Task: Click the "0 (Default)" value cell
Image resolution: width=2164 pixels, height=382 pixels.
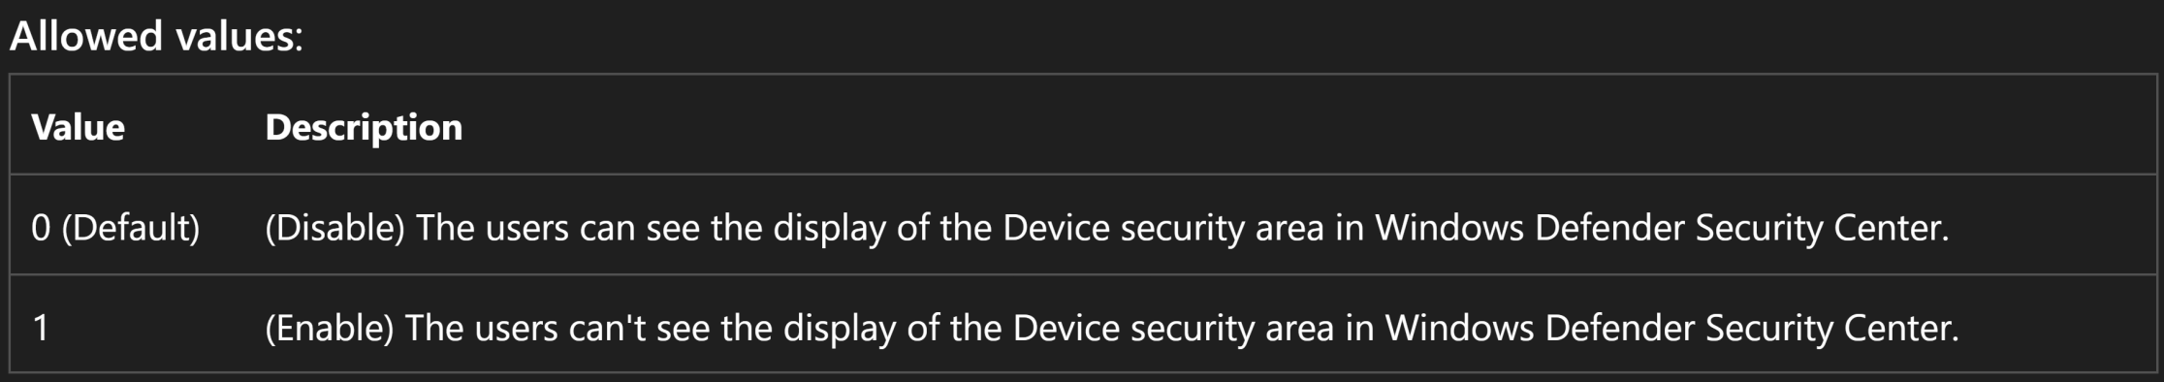Action: 115,228
